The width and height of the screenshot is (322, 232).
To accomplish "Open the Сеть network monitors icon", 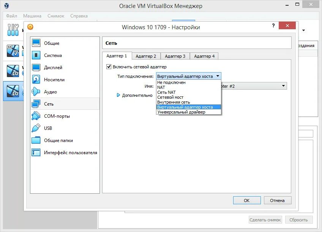I will tap(36, 104).
